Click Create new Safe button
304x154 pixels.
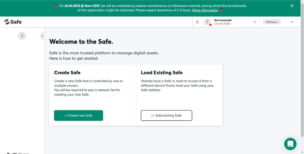point(78,115)
